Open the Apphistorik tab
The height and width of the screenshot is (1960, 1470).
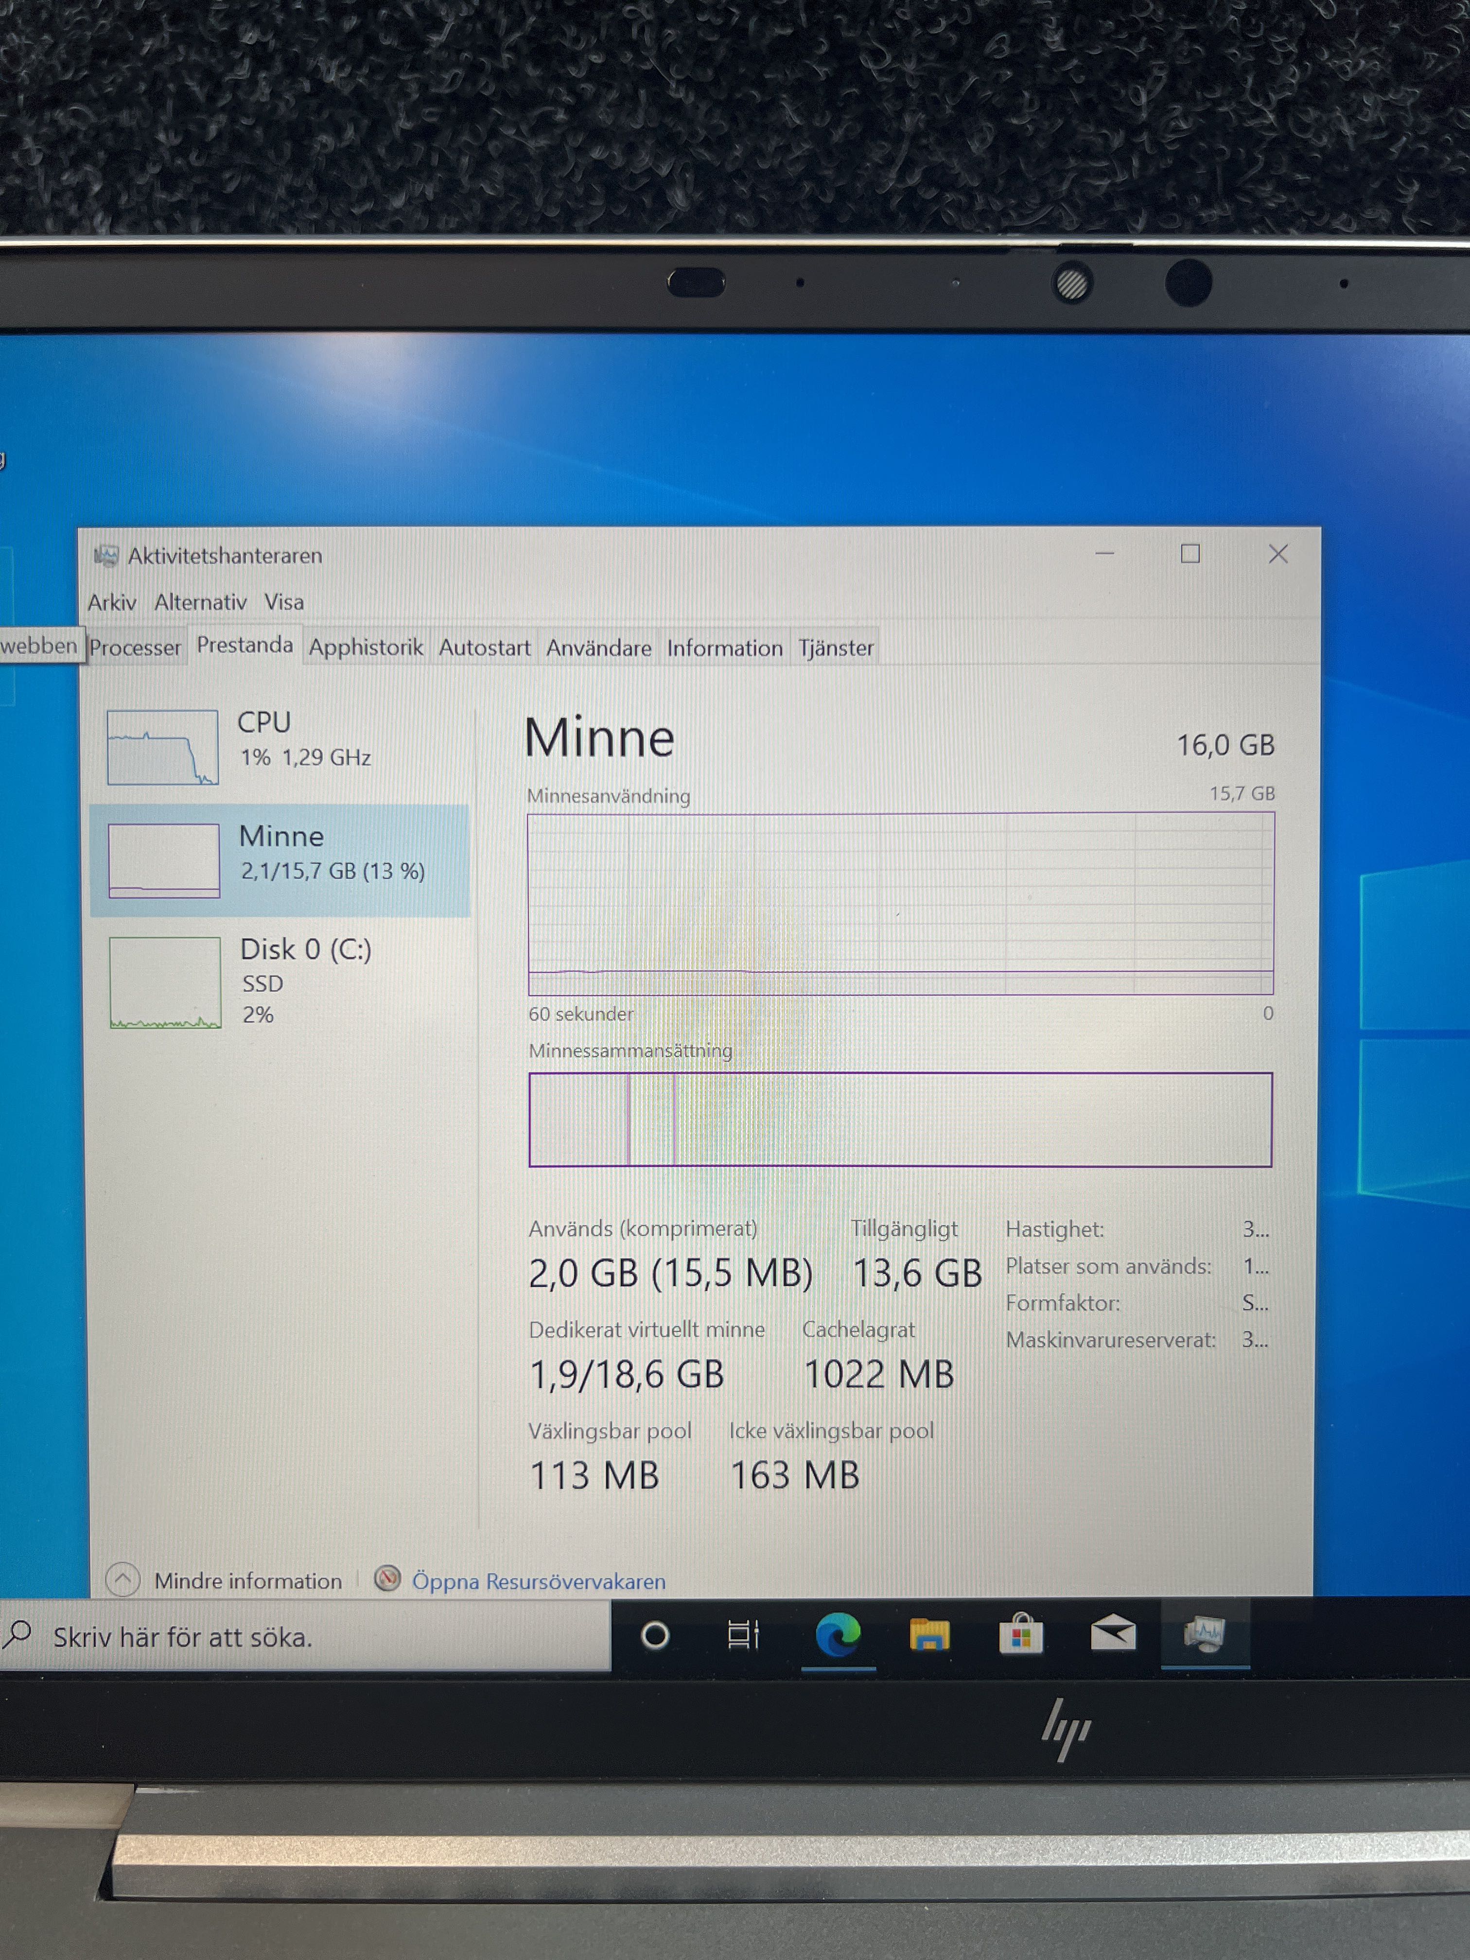point(365,647)
